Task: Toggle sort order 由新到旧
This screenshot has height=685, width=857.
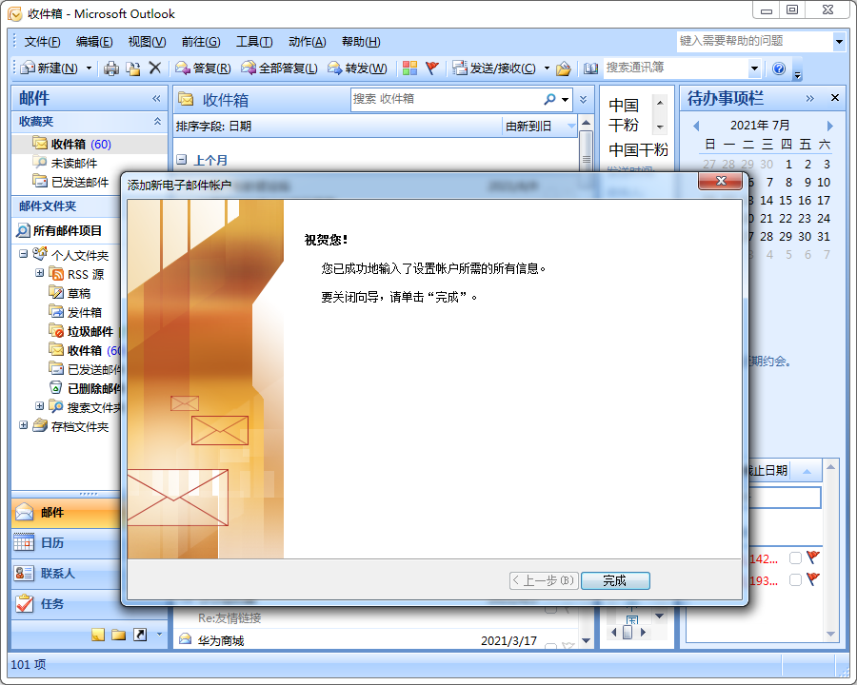Action: click(x=540, y=127)
